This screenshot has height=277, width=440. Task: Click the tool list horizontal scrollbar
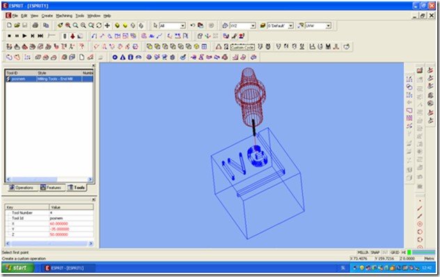click(49, 179)
